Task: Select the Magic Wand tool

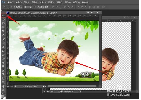Action: click(3, 27)
